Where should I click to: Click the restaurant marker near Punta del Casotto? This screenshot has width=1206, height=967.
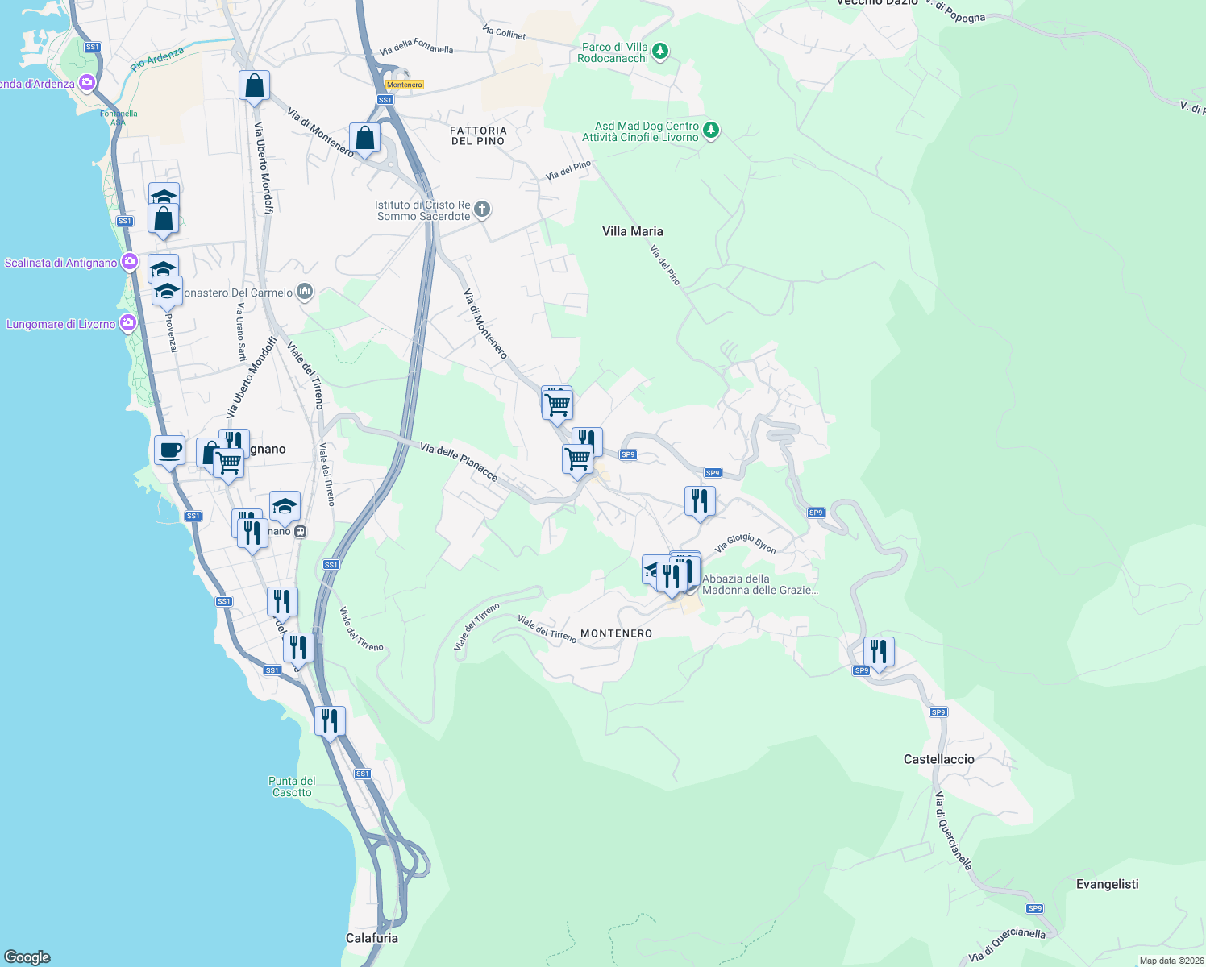[331, 719]
